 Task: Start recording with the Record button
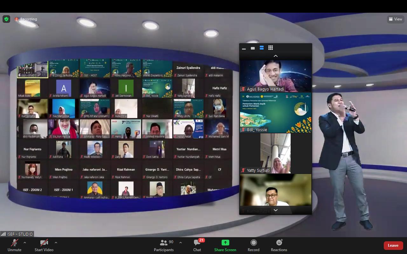click(x=253, y=245)
